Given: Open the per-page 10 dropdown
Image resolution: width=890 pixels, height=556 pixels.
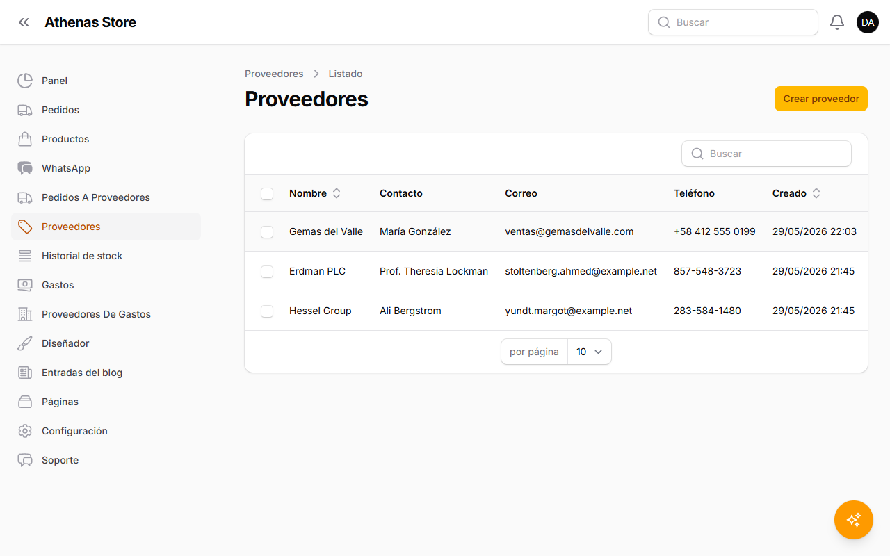Looking at the screenshot, I should click(590, 352).
